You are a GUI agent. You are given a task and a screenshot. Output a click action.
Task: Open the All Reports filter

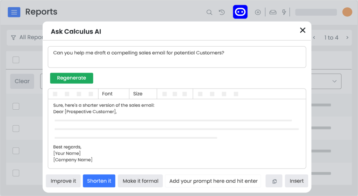point(27,37)
